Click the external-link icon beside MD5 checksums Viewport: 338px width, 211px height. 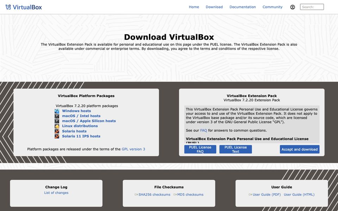coord(175,194)
